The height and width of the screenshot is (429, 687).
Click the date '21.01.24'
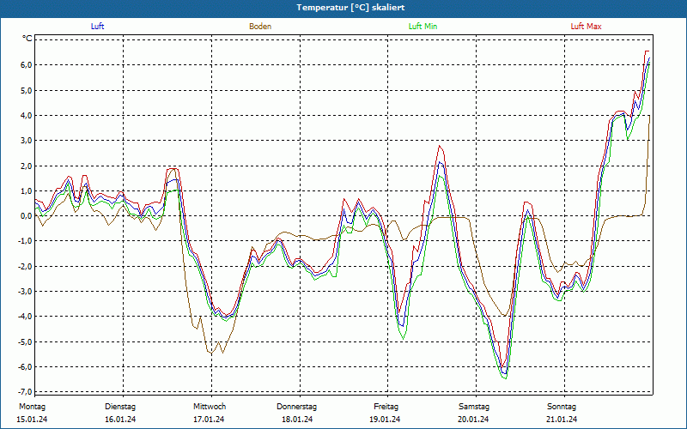pos(562,420)
